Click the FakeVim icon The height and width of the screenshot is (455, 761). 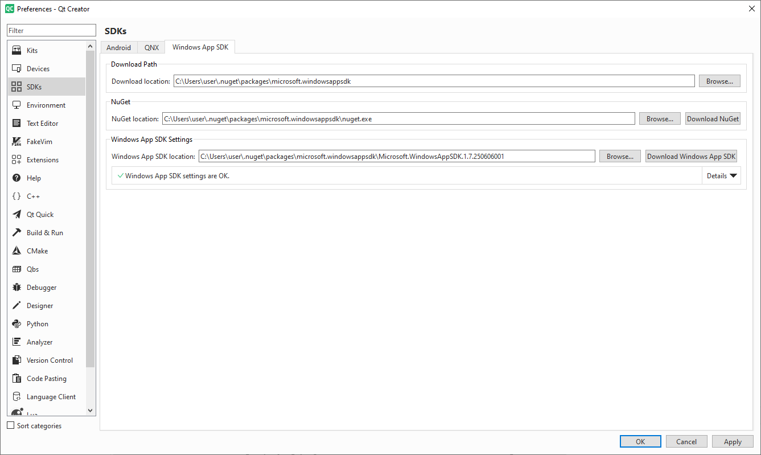(17, 142)
